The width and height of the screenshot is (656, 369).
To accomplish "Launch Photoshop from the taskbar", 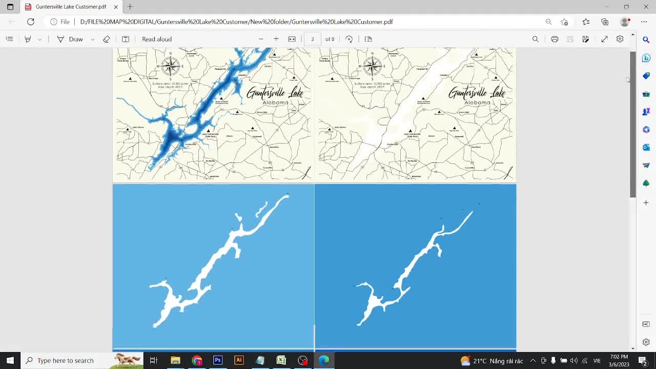I will pos(217,360).
